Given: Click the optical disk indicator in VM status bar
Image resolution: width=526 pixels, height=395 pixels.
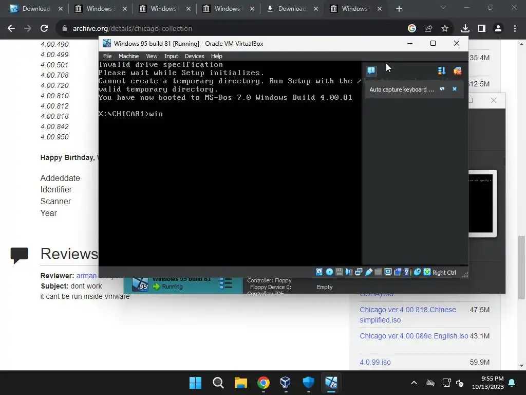Looking at the screenshot, I should (x=329, y=272).
